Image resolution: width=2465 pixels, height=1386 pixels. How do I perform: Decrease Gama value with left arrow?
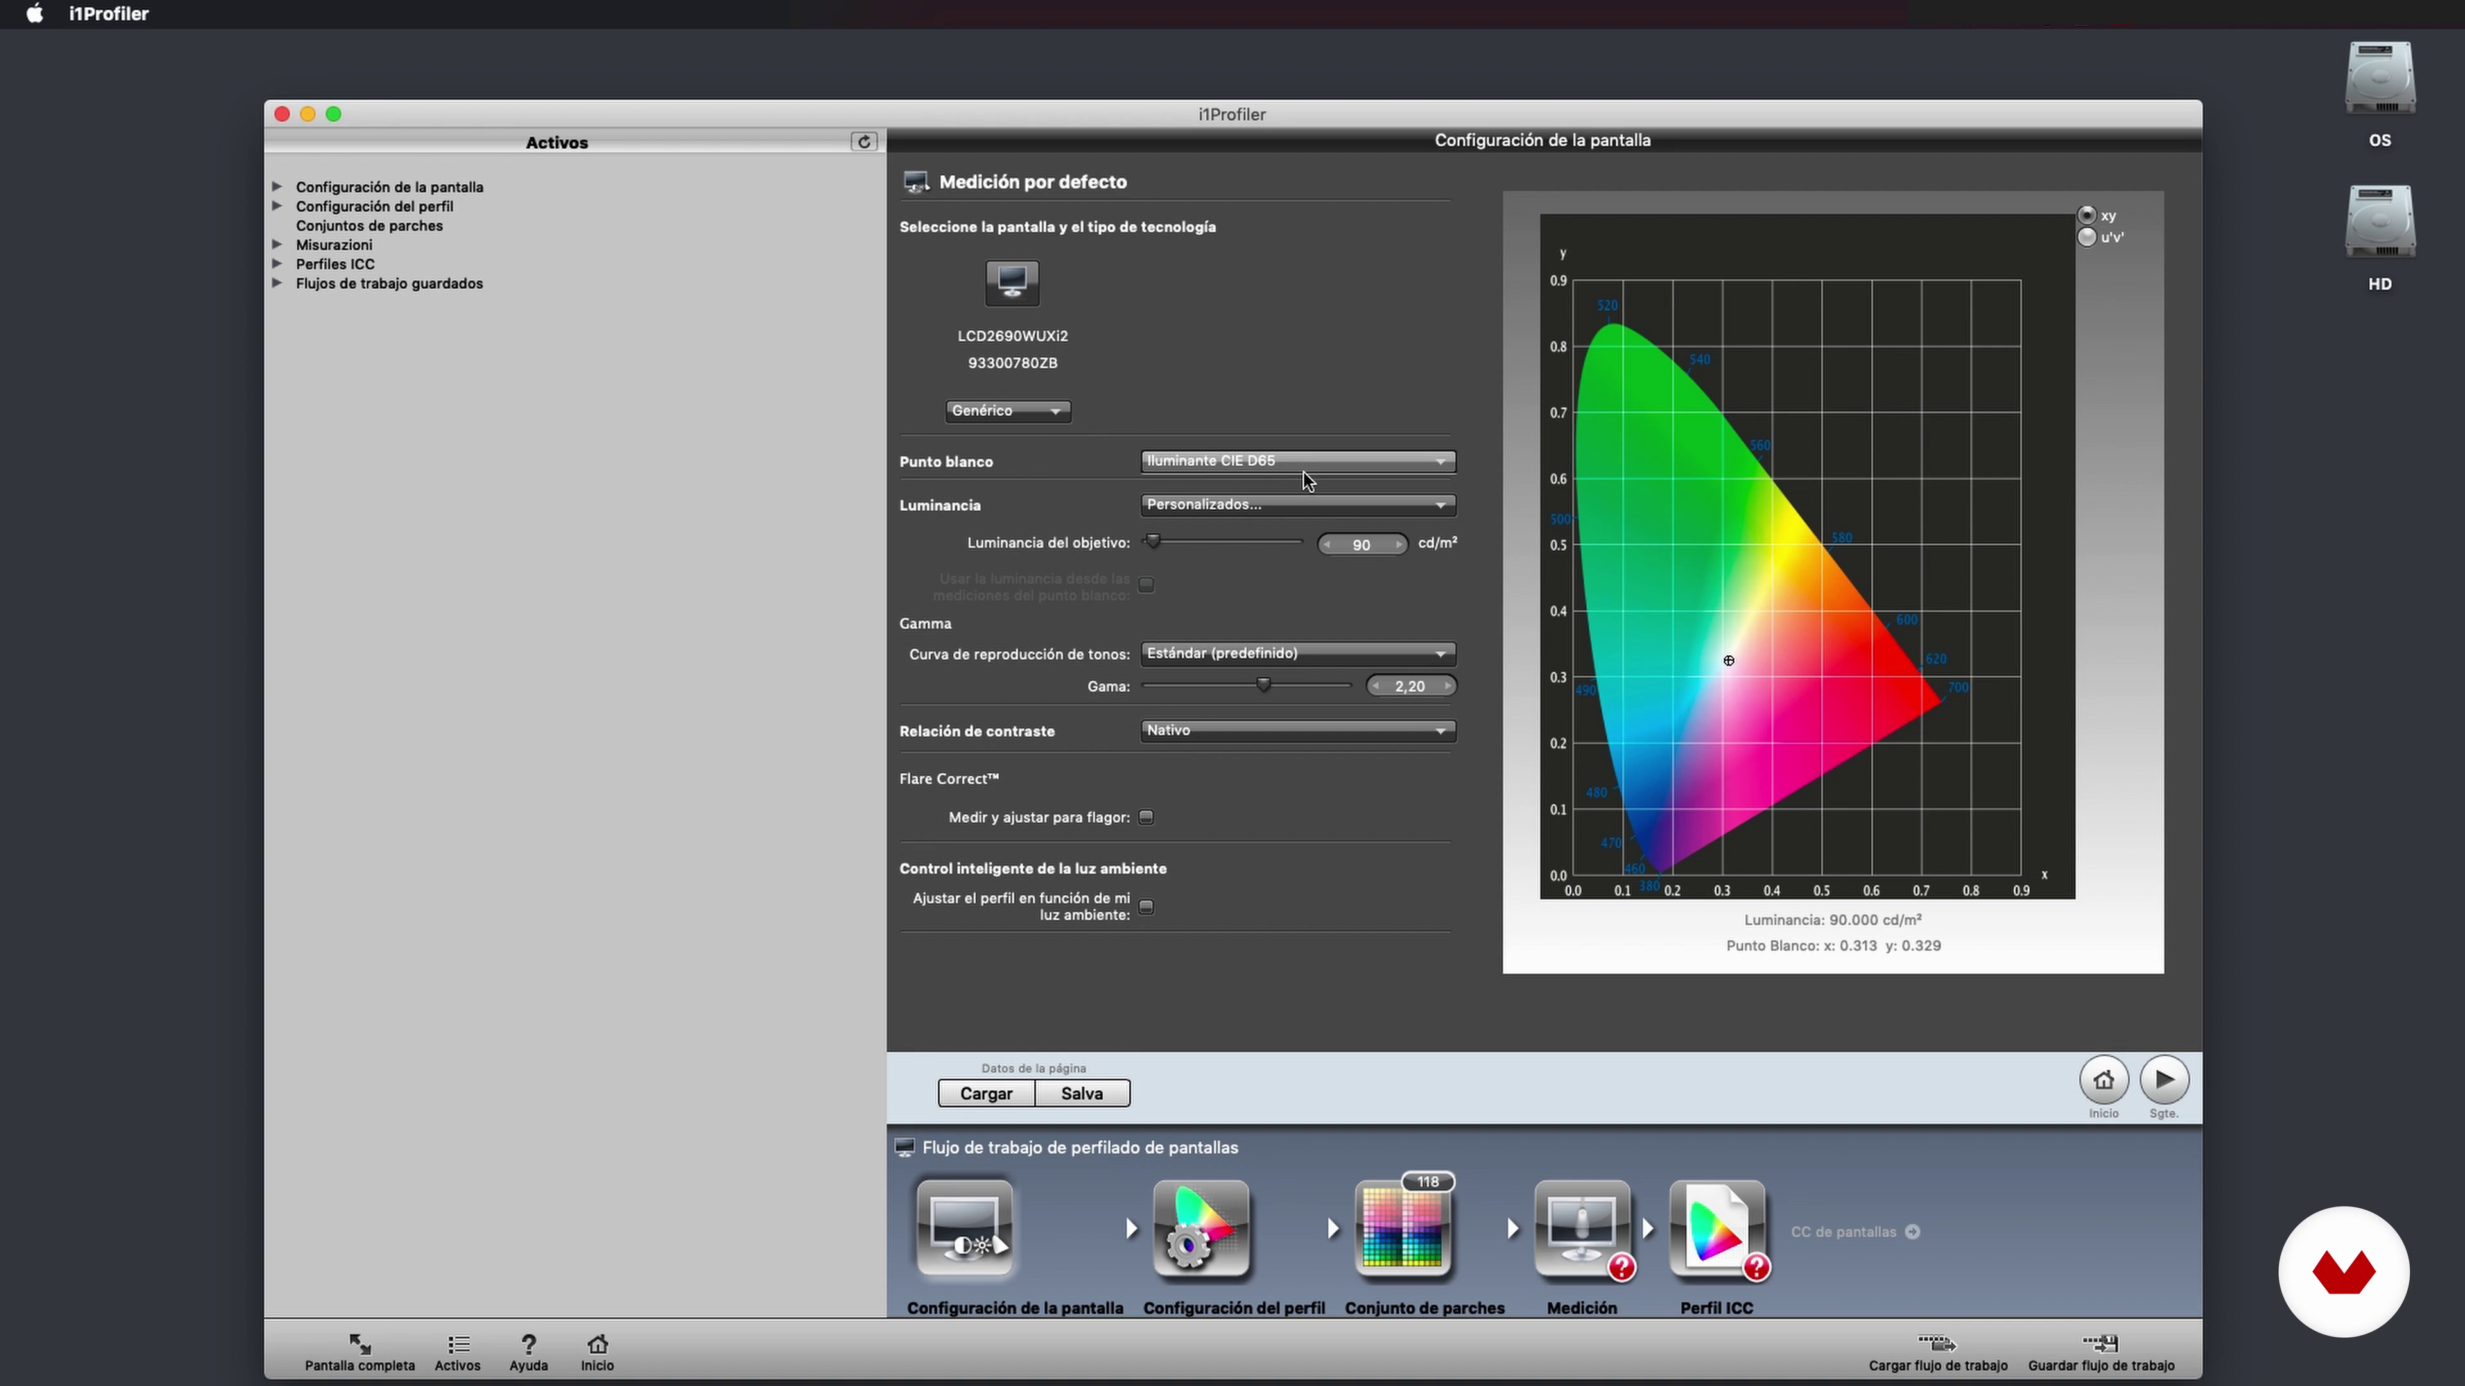click(1376, 686)
